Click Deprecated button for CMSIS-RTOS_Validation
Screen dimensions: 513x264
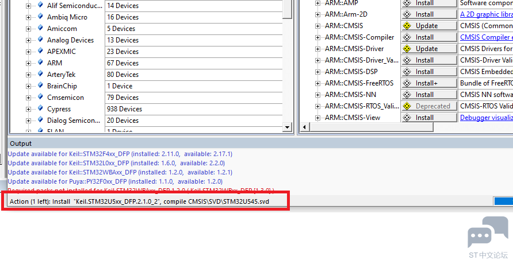tap(429, 106)
